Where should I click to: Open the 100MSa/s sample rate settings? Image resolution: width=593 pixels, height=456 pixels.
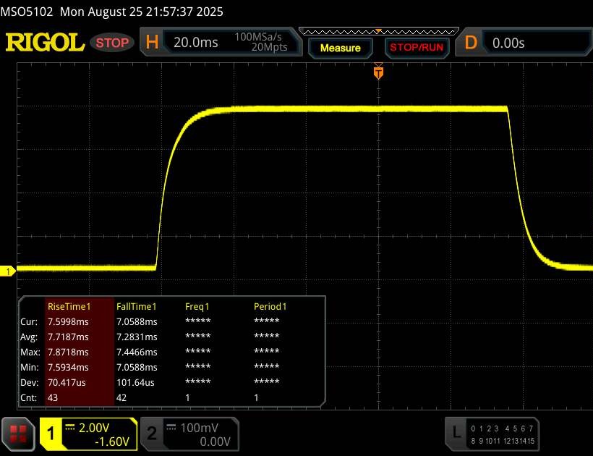[x=260, y=37]
